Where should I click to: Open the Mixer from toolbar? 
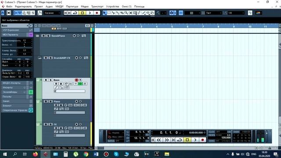(x=33, y=13)
